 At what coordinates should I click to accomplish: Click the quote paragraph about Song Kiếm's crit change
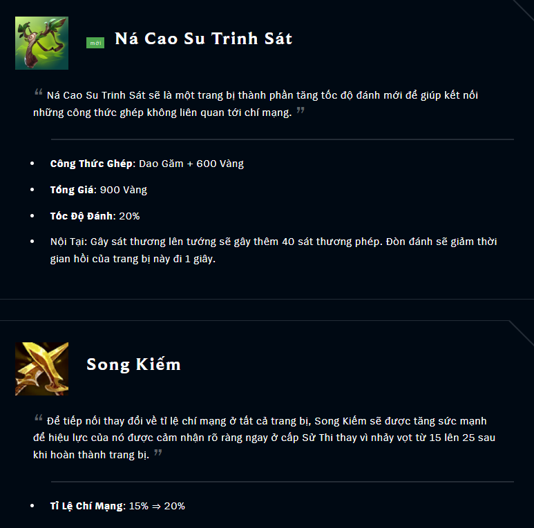(265, 438)
